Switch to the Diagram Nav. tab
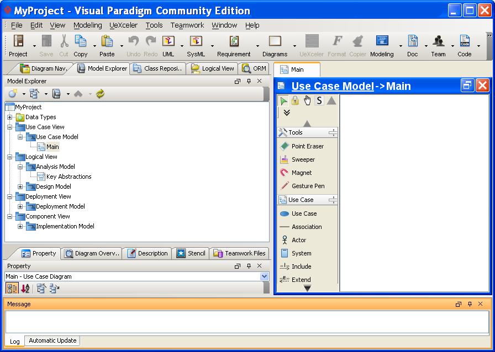Screen dimensions: 495x352 (x=43, y=68)
